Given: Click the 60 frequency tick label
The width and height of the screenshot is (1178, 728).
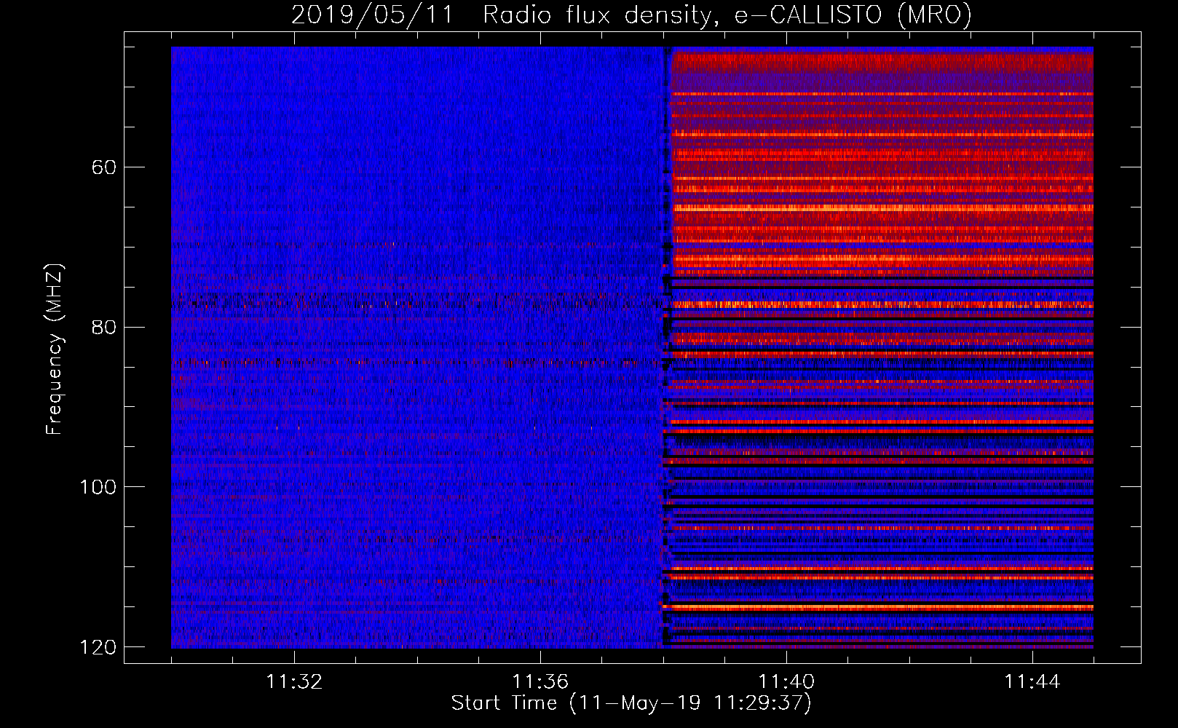Looking at the screenshot, I should (x=104, y=167).
